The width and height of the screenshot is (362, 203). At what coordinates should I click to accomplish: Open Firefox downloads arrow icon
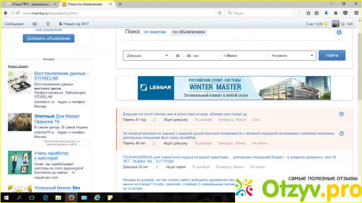click(x=326, y=13)
